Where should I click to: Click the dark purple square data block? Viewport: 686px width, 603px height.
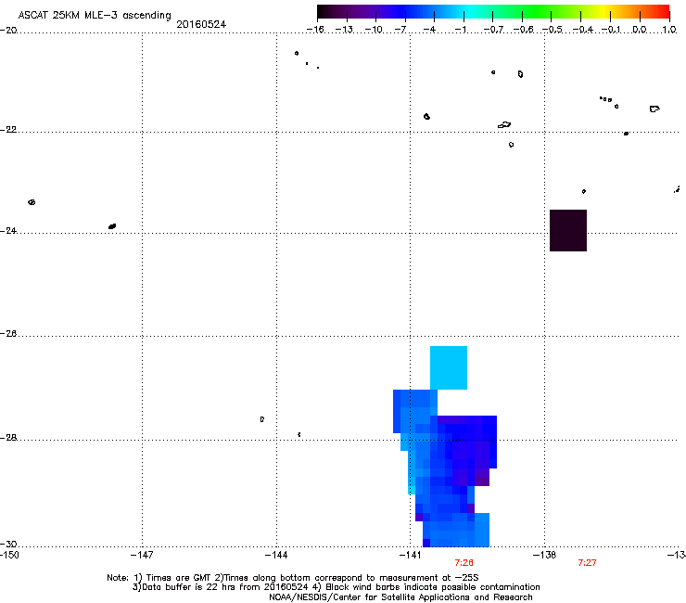[x=568, y=230]
